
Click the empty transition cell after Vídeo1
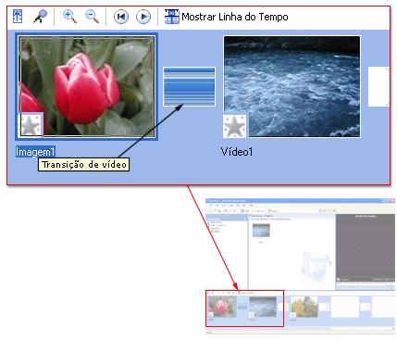(378, 87)
